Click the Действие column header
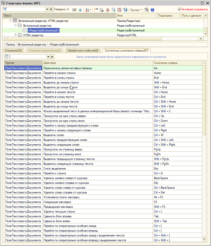This screenshot has height=246, width=211. click(x=97, y=63)
